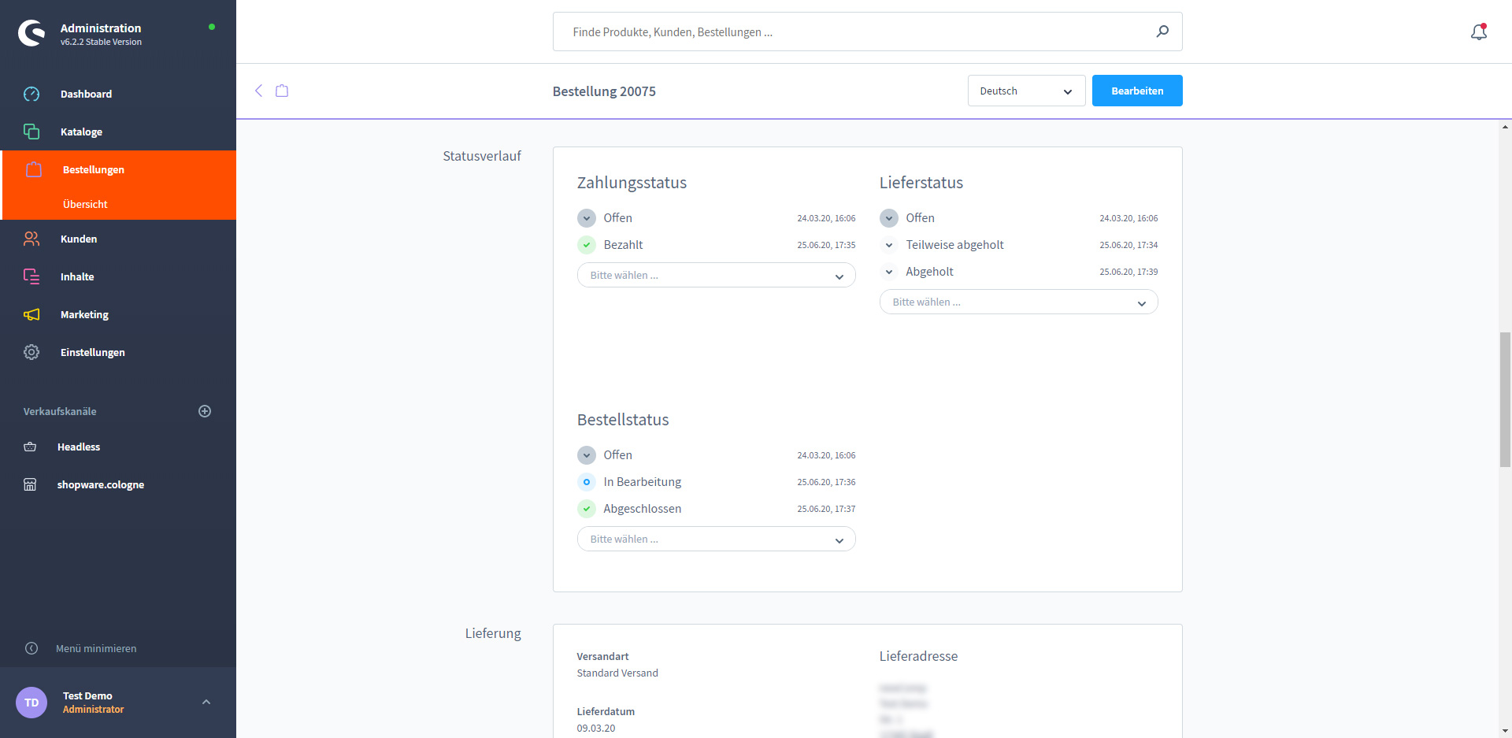Click the Bezahlt green check icon
This screenshot has height=738, width=1512.
tap(587, 245)
